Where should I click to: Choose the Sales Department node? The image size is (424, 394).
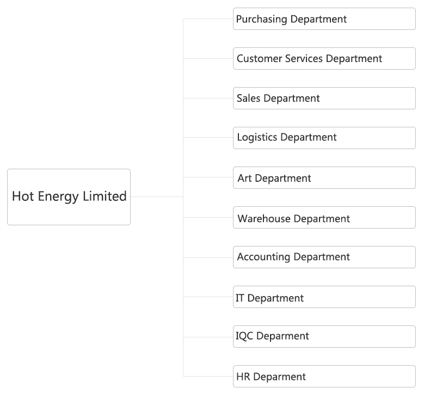point(324,98)
